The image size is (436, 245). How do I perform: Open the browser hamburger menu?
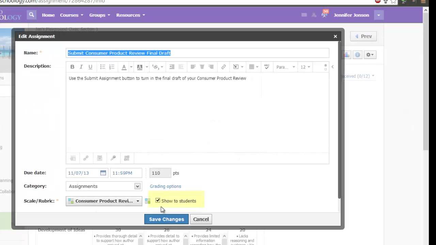point(423,1)
